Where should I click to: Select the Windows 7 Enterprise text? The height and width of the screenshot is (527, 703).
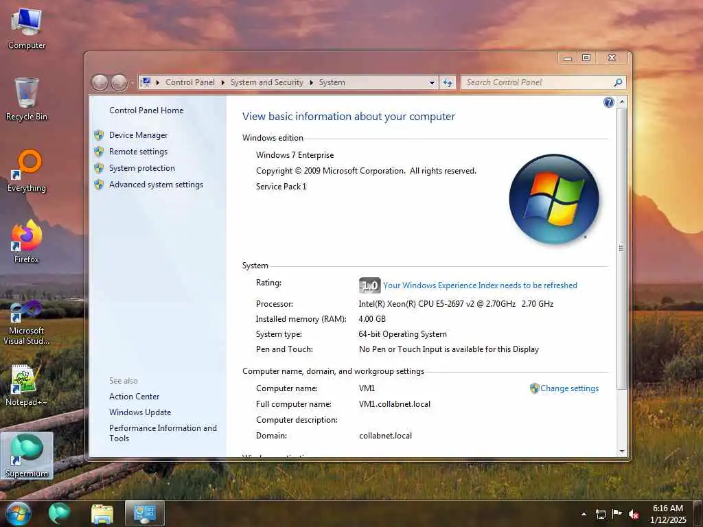click(x=295, y=155)
